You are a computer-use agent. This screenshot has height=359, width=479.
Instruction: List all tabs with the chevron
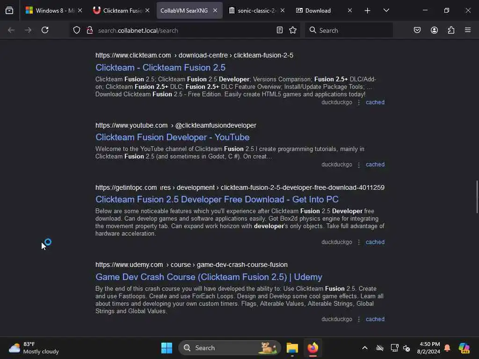coord(386,10)
